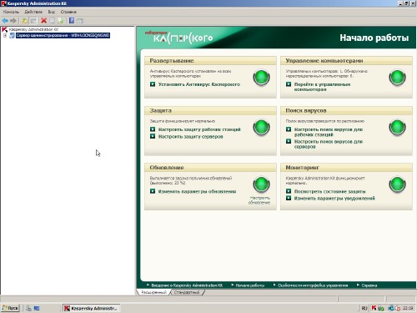
Task: Click Kaspersky red K tray icon
Action: pyautogui.click(x=374, y=308)
